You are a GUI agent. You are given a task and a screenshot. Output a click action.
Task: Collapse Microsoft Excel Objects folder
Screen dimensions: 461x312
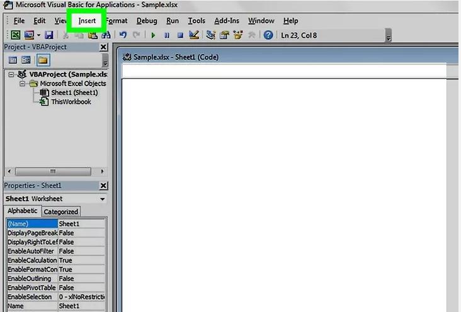(x=22, y=83)
